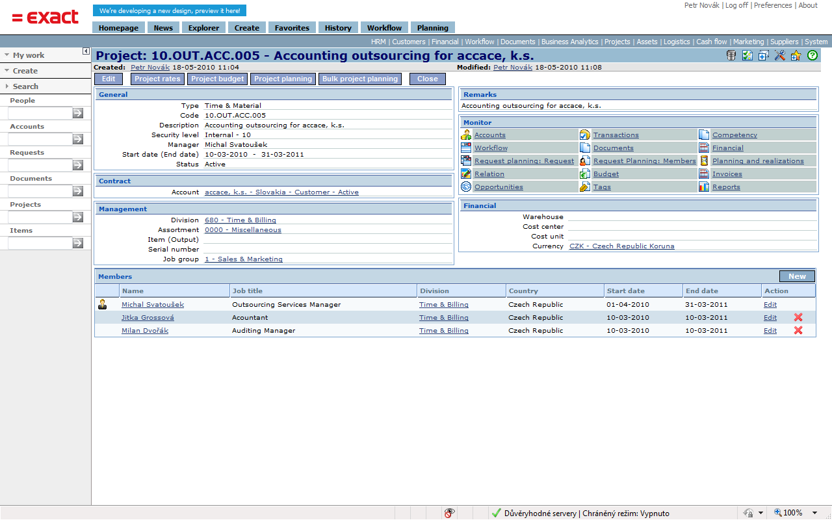Screen dimensions: 832x520
Task: Click the Financial monitor icon
Action: (x=704, y=148)
